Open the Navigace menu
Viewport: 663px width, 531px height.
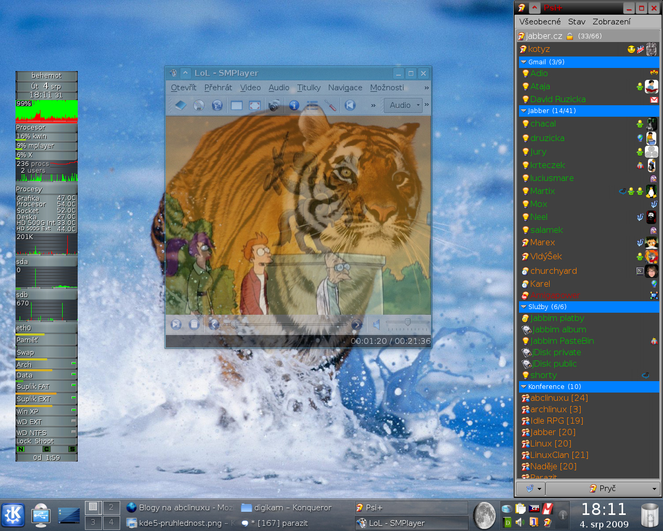[x=345, y=88]
